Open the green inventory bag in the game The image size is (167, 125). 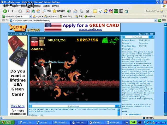coord(105,40)
